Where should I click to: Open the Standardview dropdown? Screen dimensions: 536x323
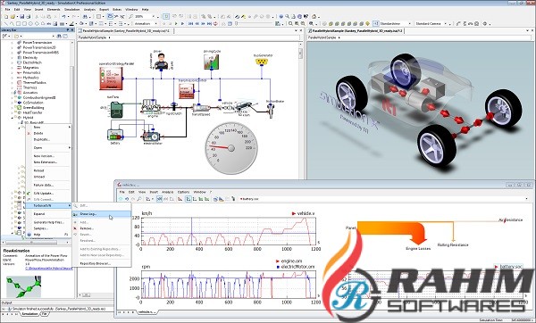pyautogui.click(x=409, y=23)
